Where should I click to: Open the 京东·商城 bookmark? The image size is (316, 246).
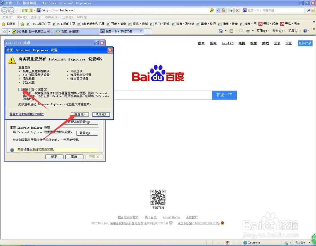tap(138, 24)
